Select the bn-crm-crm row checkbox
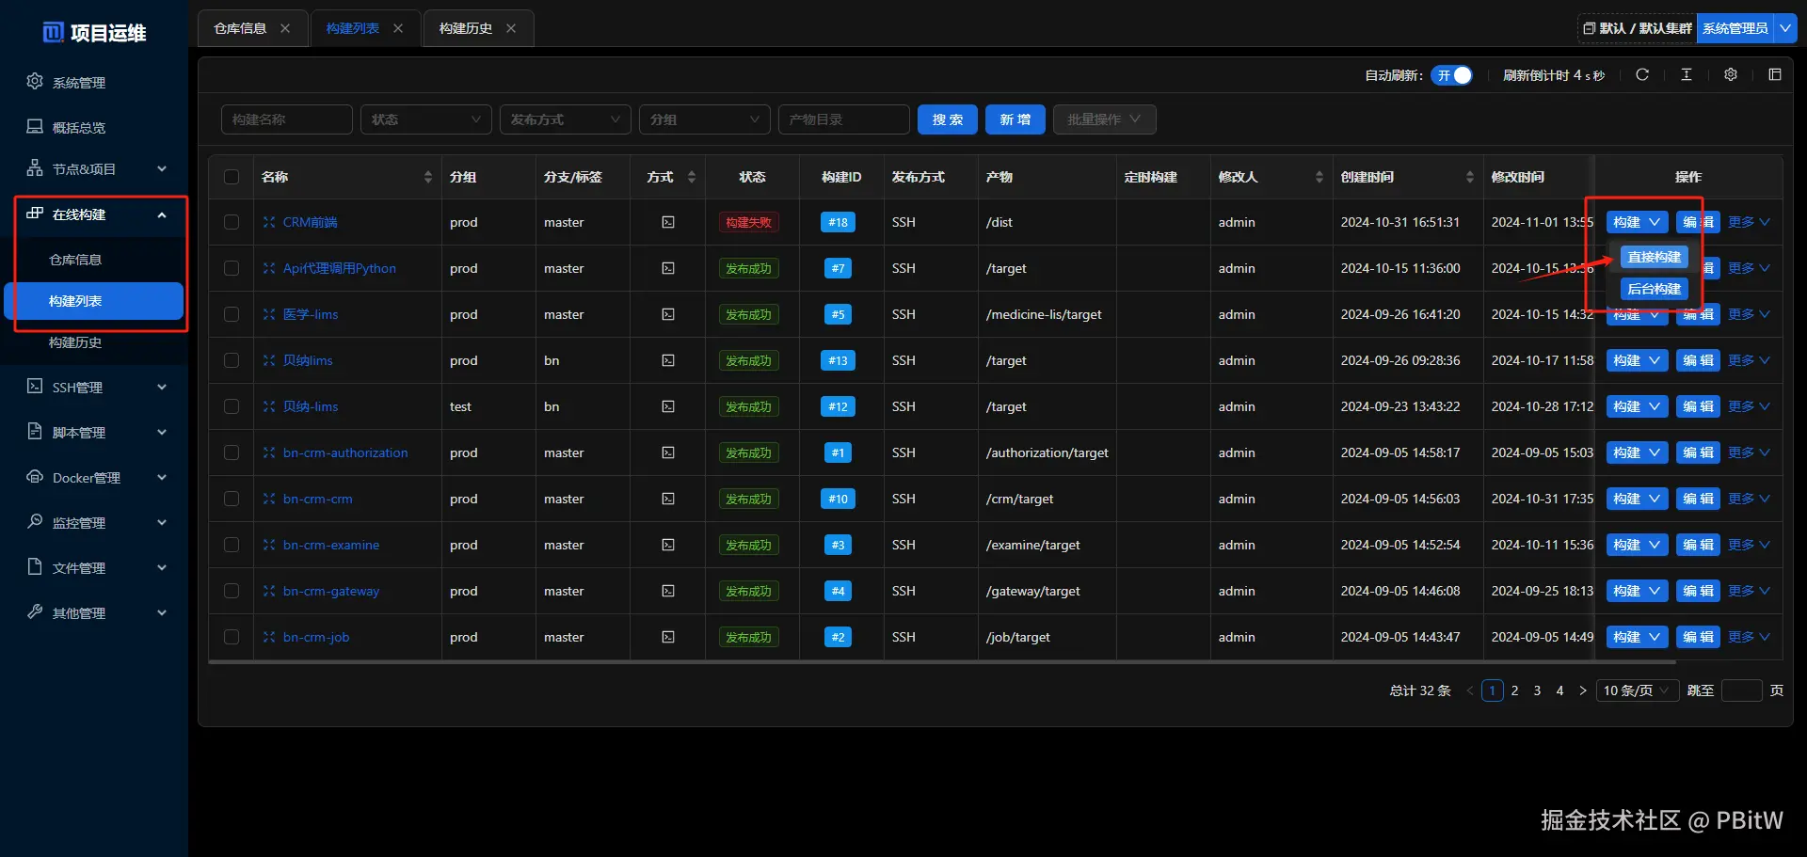The height and width of the screenshot is (857, 1807). 232,499
